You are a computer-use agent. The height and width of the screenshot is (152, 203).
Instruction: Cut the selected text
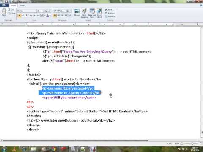[11, 10]
